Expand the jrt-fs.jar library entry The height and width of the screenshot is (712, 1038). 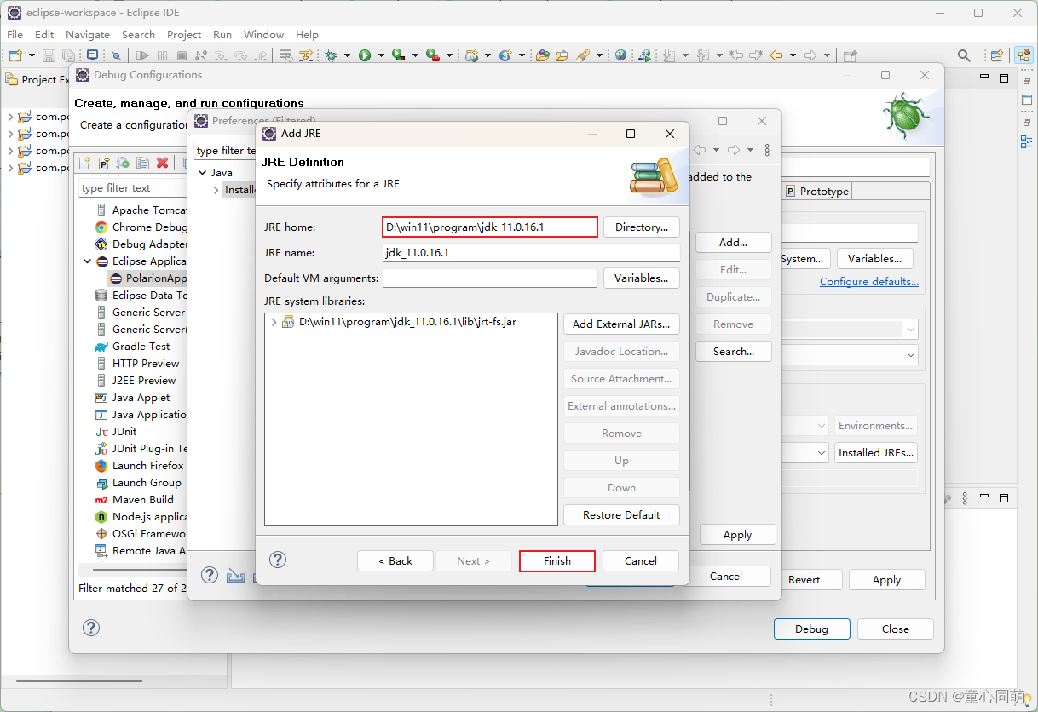[274, 323]
